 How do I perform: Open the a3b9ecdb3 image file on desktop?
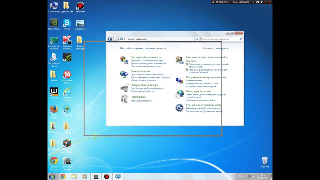pos(80,24)
